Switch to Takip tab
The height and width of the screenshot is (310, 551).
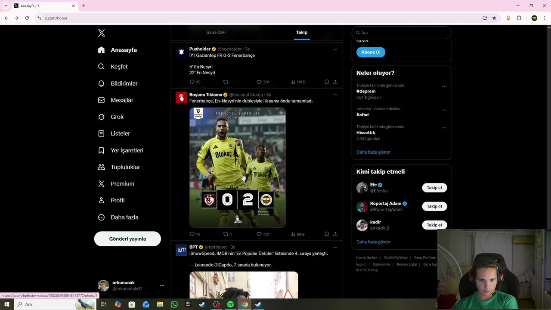302,32
